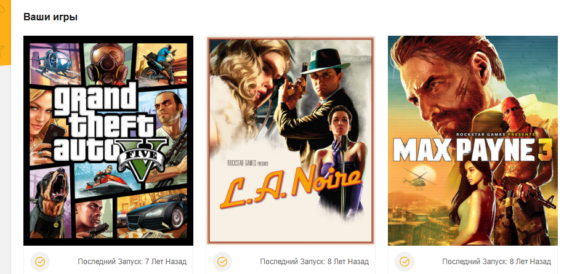Click the helicopter panel on GTA V cover
The width and height of the screenshot is (564, 274).
tap(55, 61)
